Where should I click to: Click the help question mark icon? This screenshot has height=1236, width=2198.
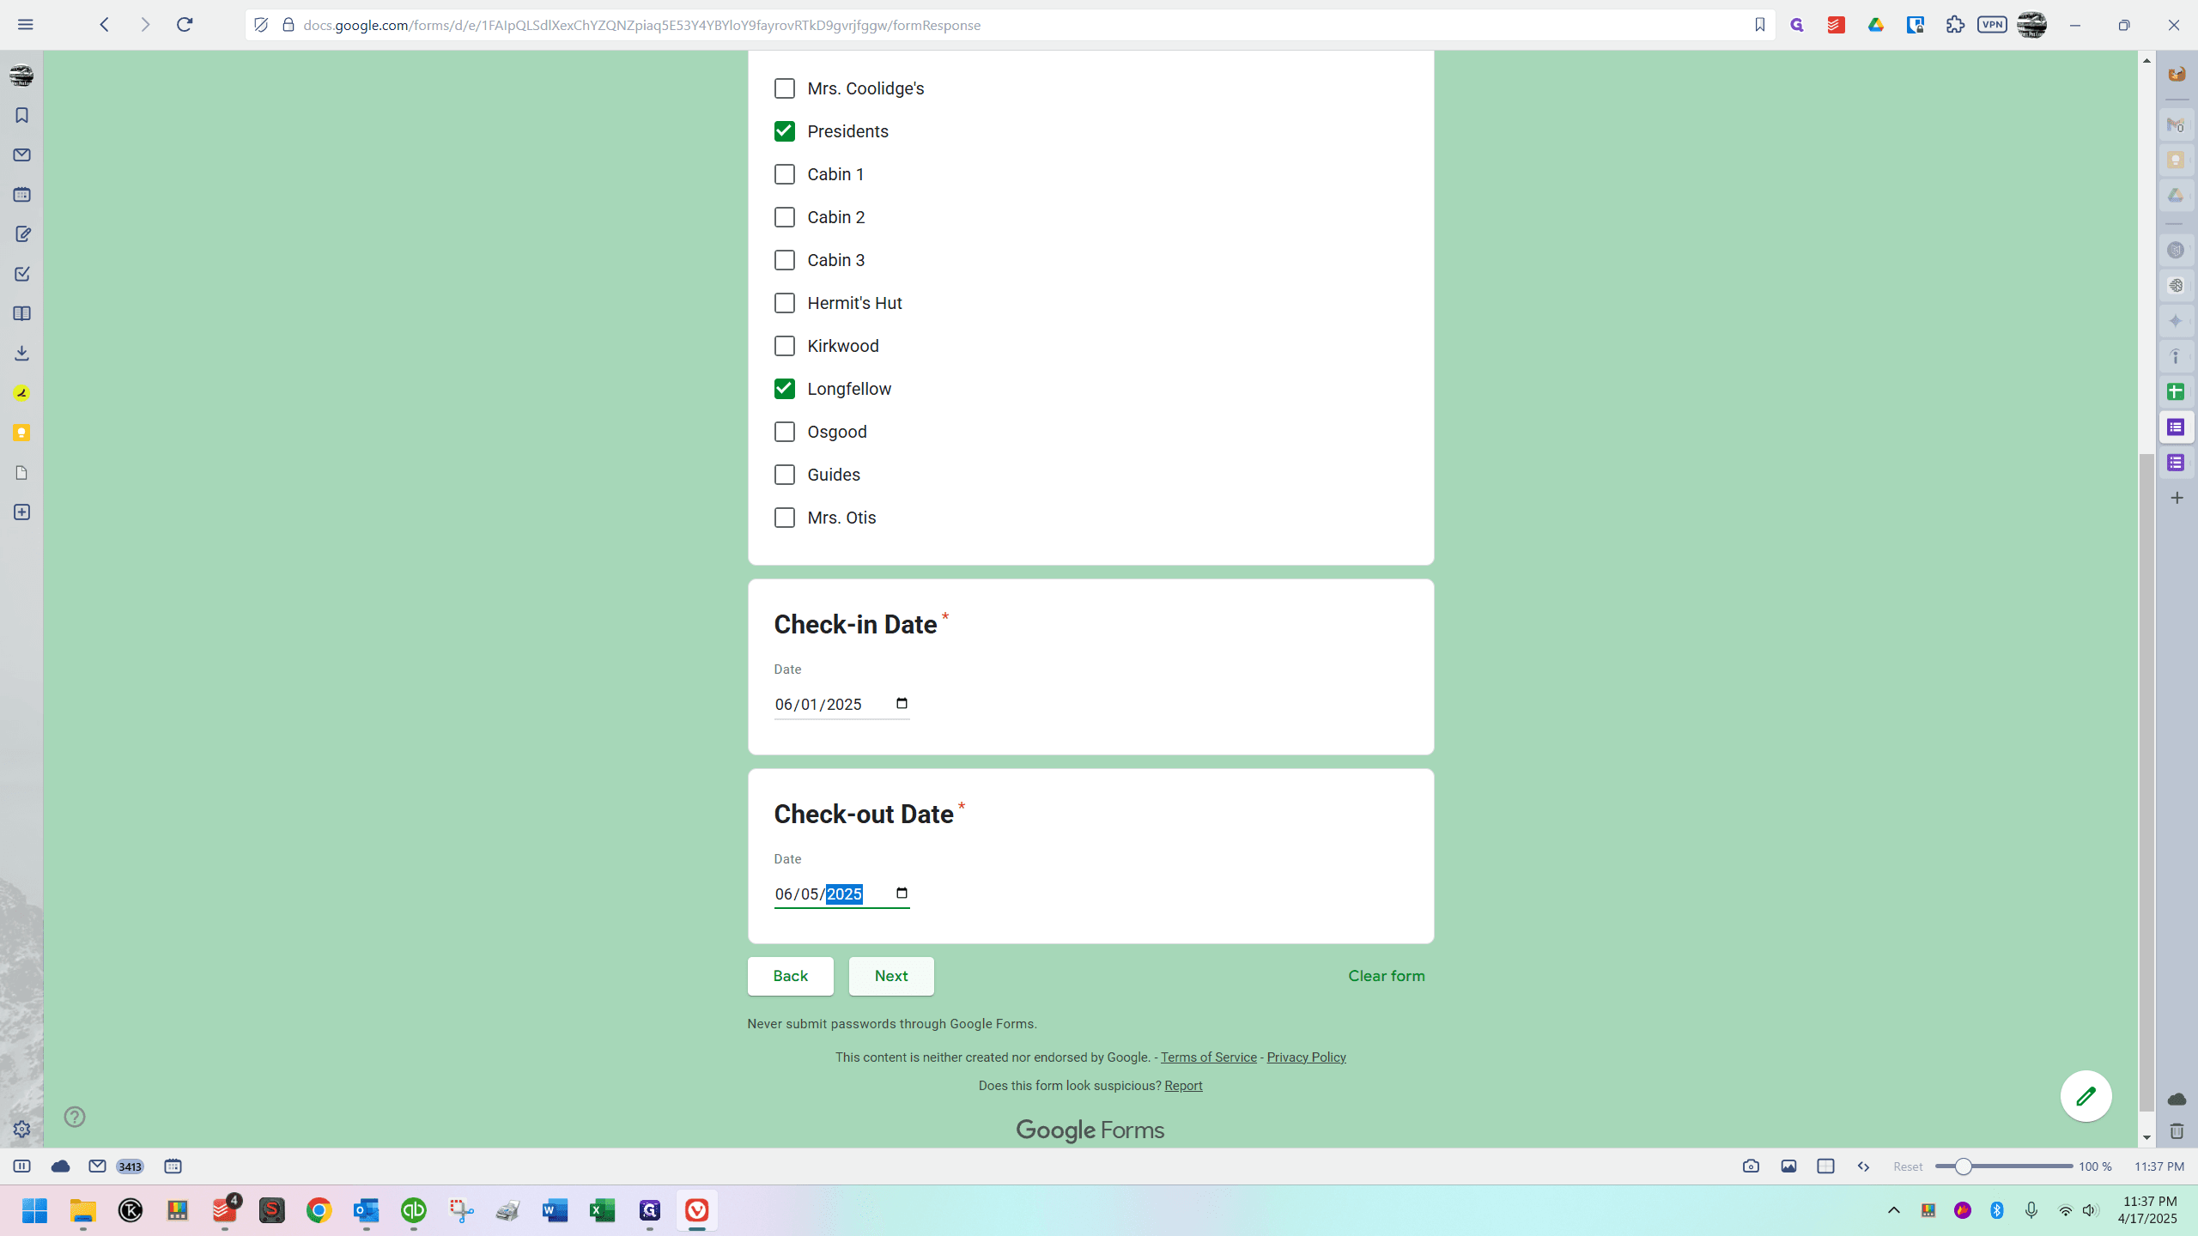coord(75,1117)
